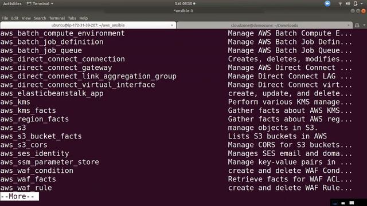Open the Activities overview
Screen dimensions: 367x206
12,3
